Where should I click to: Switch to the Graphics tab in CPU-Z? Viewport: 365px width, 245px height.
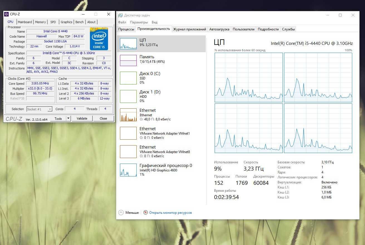67,22
